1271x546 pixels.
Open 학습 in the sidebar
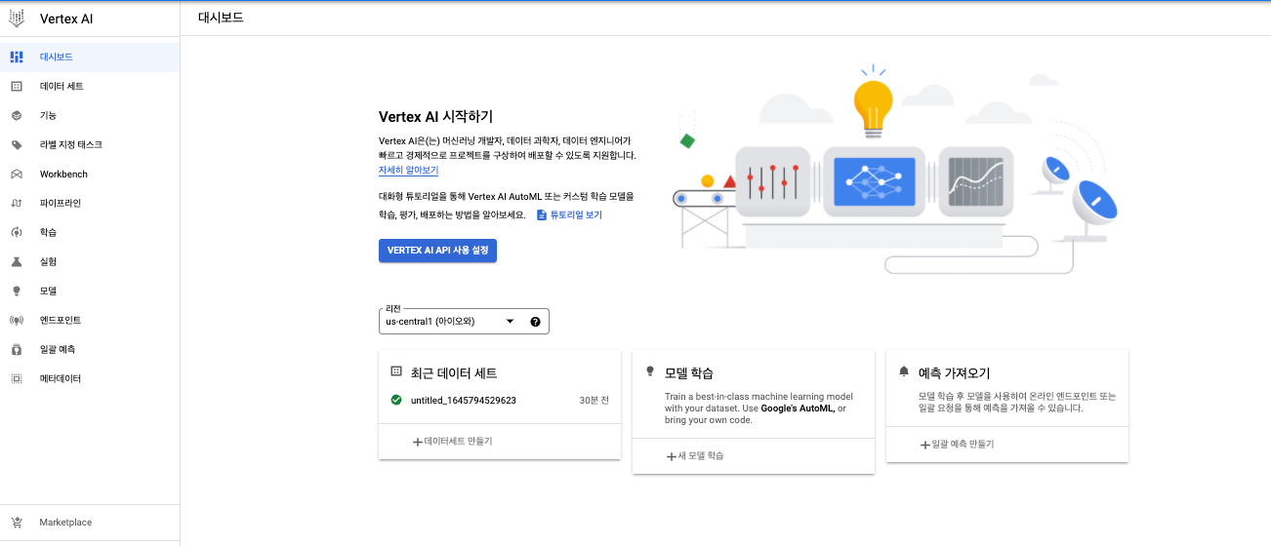90,233
